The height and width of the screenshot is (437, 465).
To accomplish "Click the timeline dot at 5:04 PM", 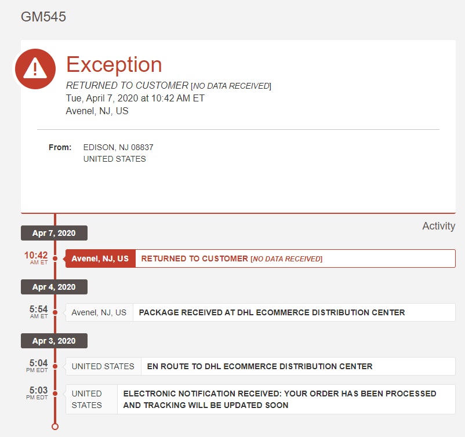I will click(x=55, y=366).
